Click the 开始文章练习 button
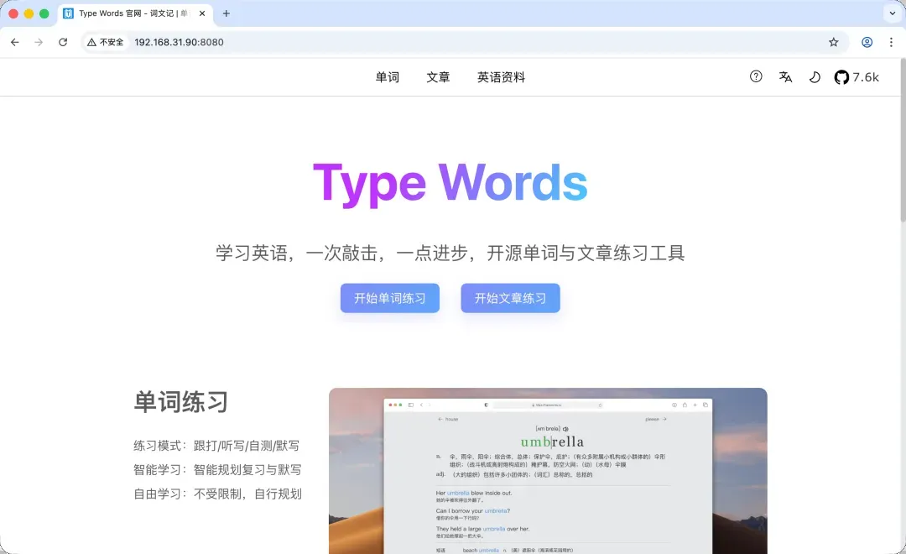This screenshot has height=554, width=906. (x=510, y=298)
